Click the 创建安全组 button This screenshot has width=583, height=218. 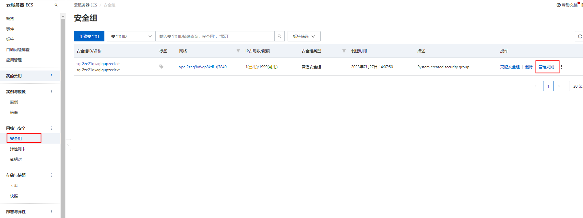click(x=89, y=36)
